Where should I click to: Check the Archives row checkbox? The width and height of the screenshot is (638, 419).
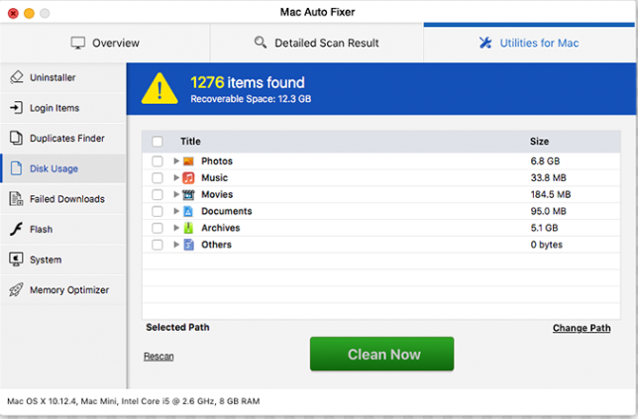tap(158, 228)
